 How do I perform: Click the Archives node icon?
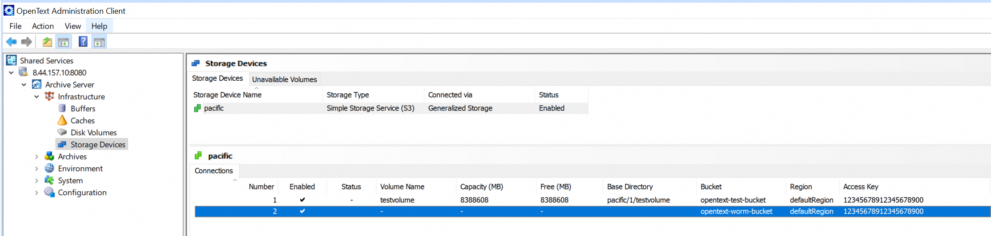(x=49, y=156)
